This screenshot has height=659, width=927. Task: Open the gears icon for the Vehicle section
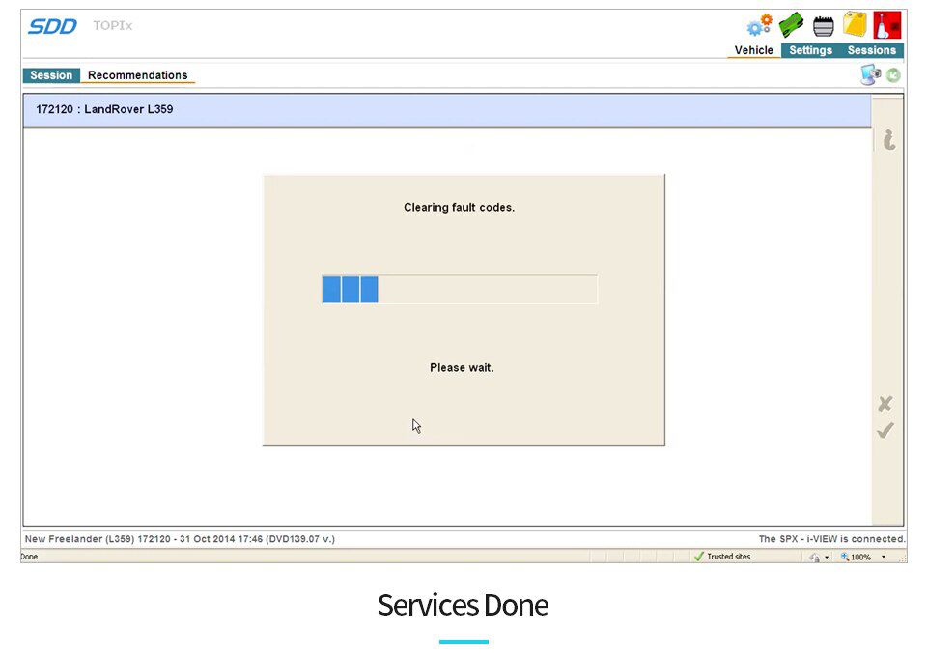[759, 25]
